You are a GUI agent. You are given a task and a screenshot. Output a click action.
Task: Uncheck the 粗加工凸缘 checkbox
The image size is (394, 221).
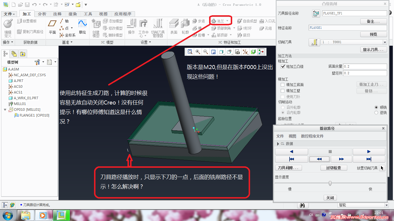tap(283, 66)
